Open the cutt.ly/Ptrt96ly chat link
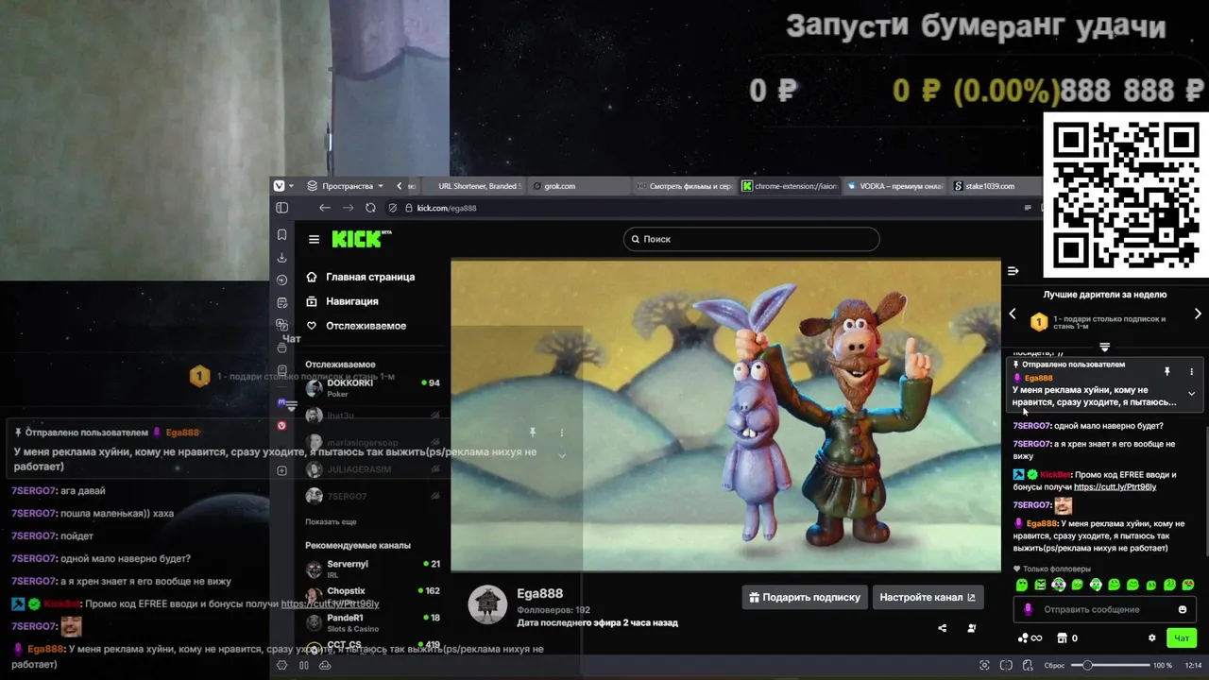 1115,487
